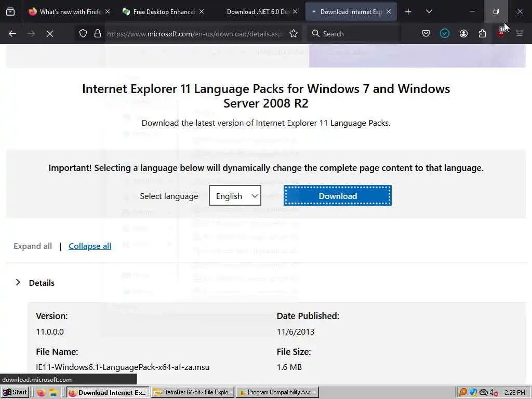532x399 pixels.
Task: Stop loading the page
Action: [50, 34]
